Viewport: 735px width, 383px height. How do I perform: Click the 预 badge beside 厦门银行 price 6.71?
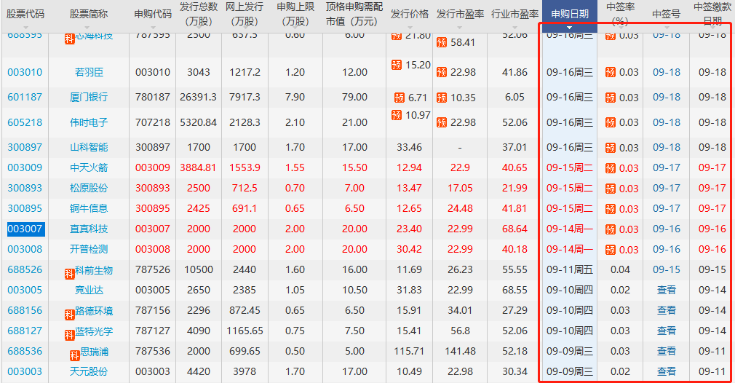pyautogui.click(x=400, y=98)
